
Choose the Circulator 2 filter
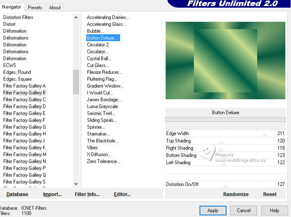(98, 45)
